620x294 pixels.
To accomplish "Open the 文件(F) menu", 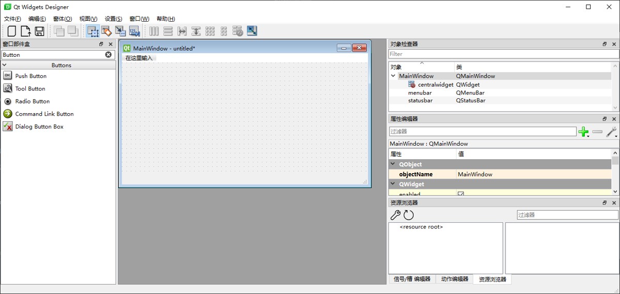I will tap(12, 19).
